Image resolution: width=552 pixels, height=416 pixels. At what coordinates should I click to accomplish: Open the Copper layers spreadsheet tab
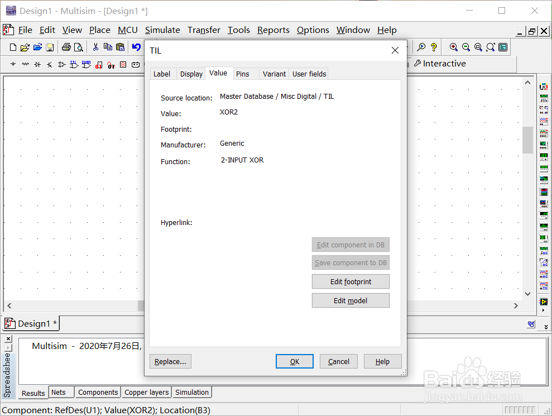(146, 393)
